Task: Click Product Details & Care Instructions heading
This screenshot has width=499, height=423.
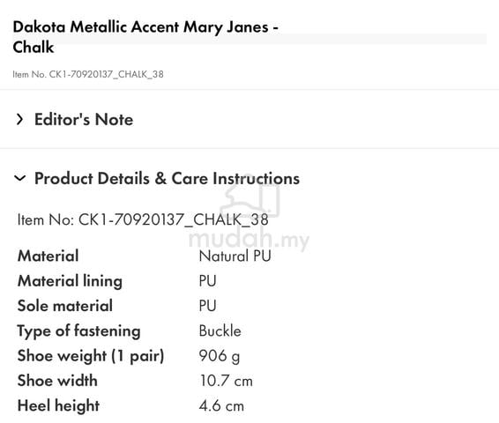Action: coord(168,178)
